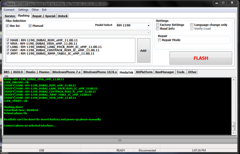This screenshot has height=154, width=240.
Task: Select the WindowsPhone 7.x tab
Action: [66, 72]
